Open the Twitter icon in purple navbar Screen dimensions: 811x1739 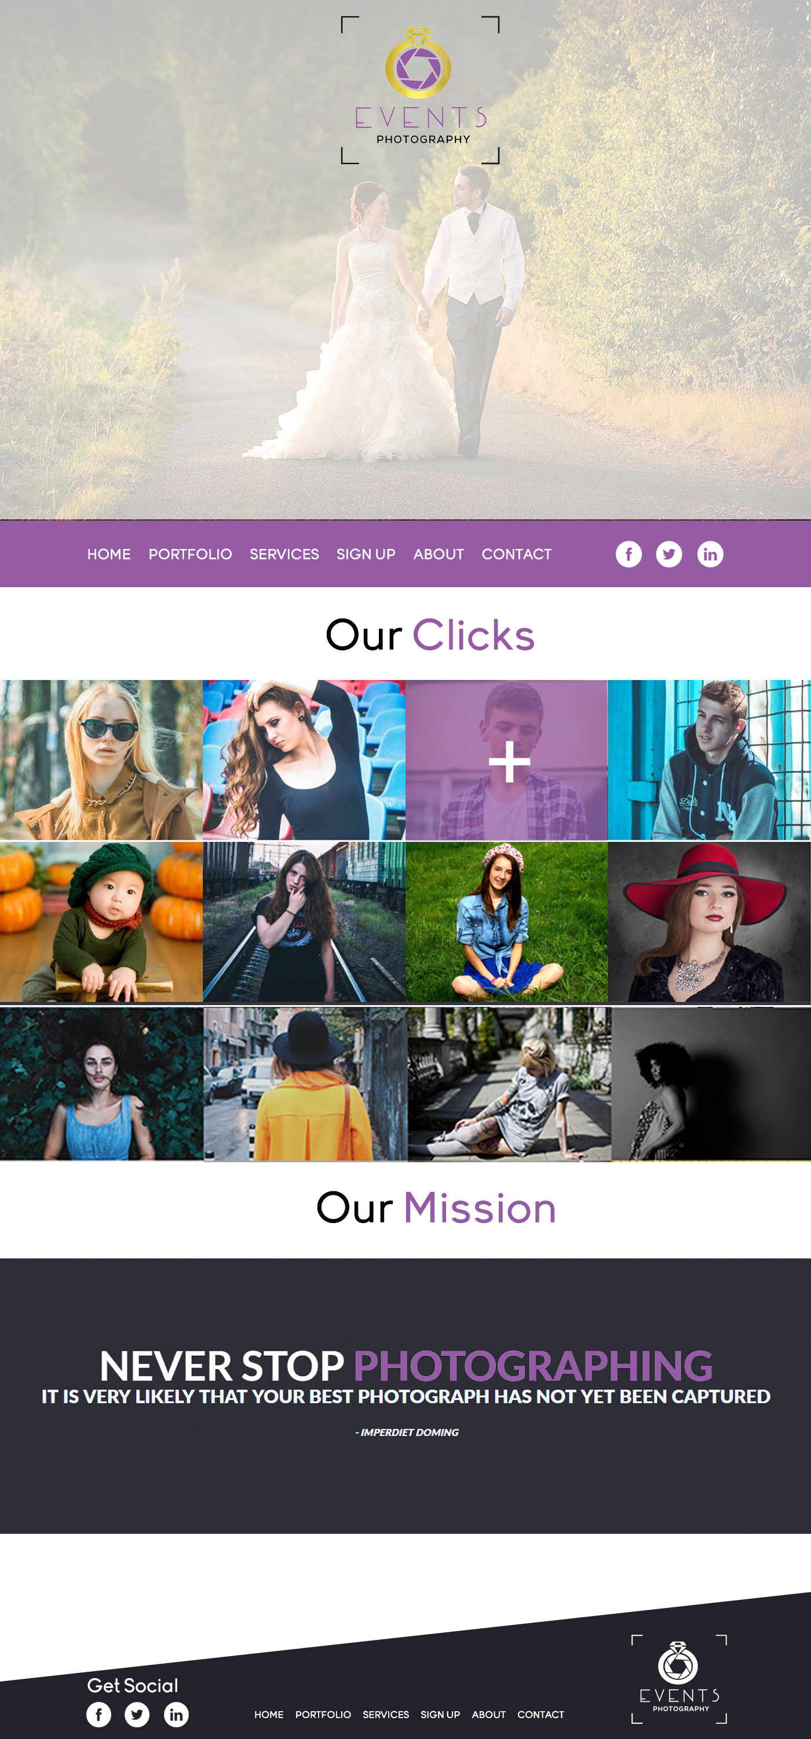coord(668,554)
